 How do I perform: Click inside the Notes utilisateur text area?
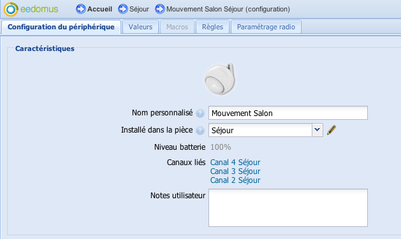coord(288,208)
